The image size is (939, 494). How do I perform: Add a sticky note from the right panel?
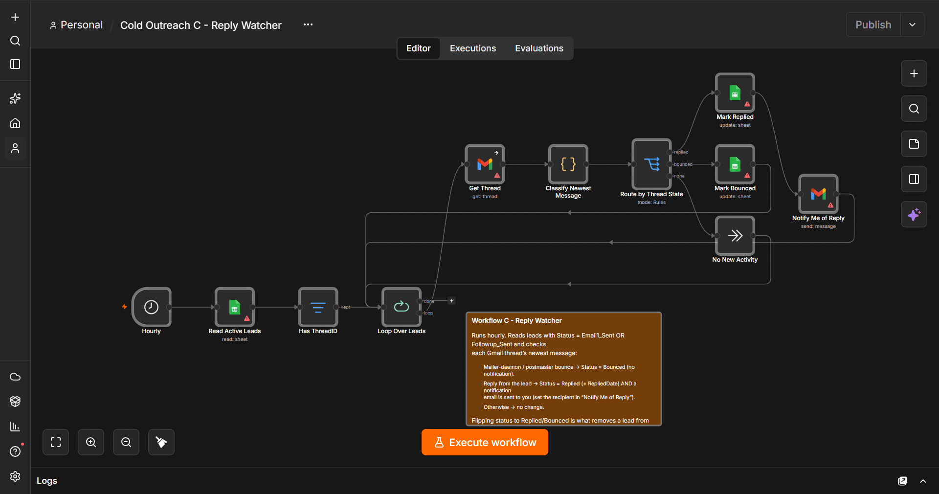coord(914,144)
